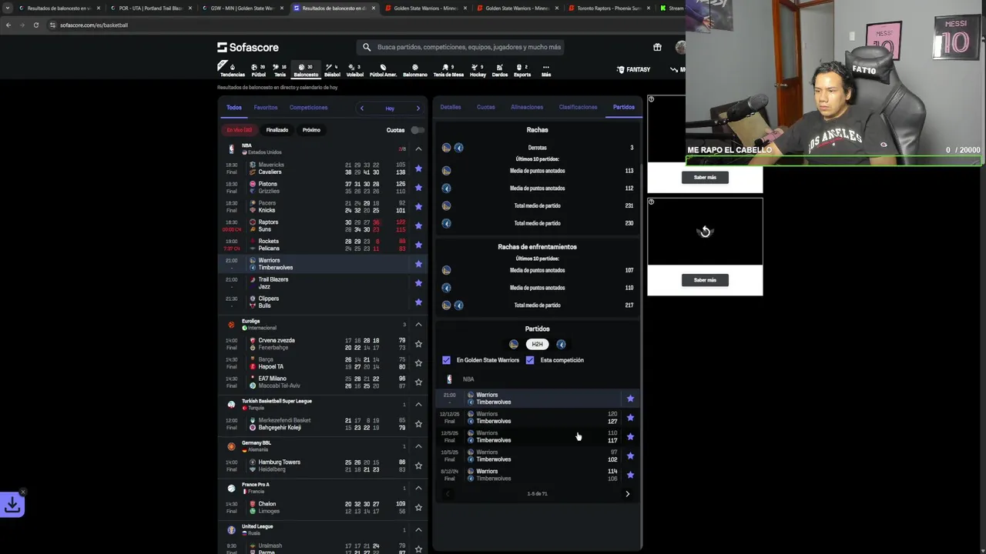Favorite star for 8/12/24 H2H match

(630, 475)
